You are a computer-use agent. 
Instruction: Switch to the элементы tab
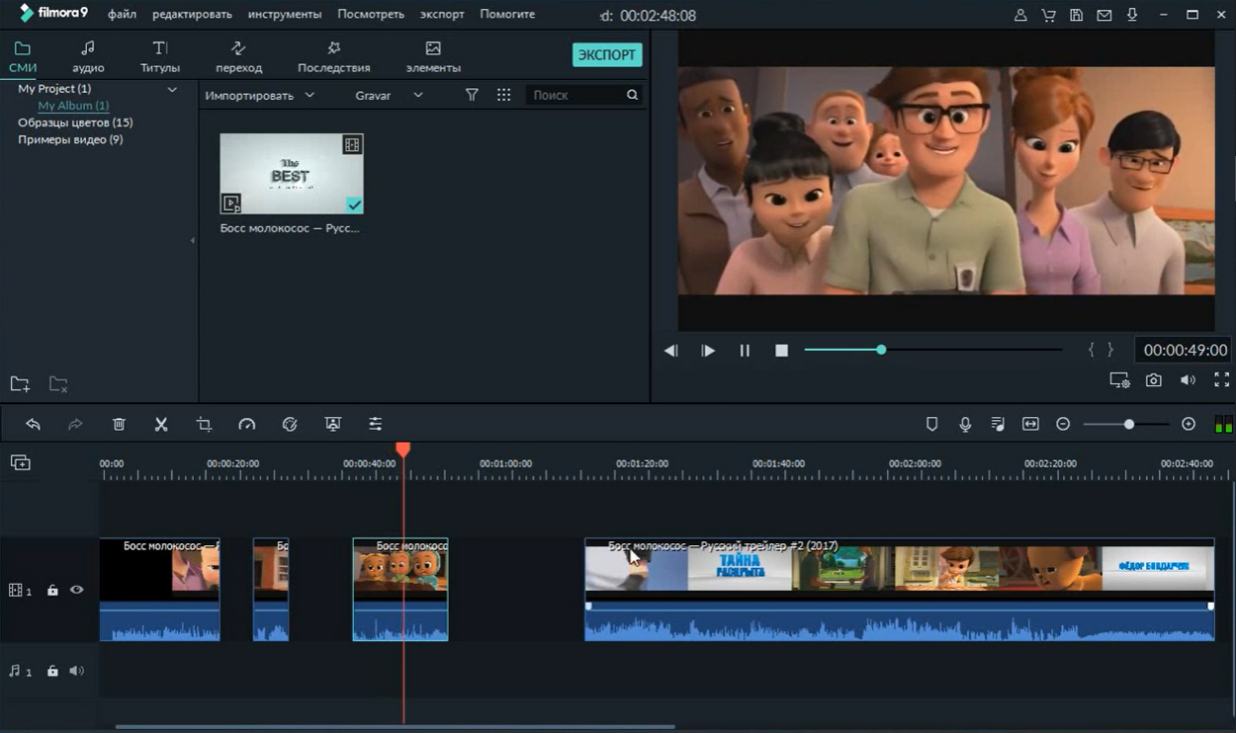click(x=433, y=56)
